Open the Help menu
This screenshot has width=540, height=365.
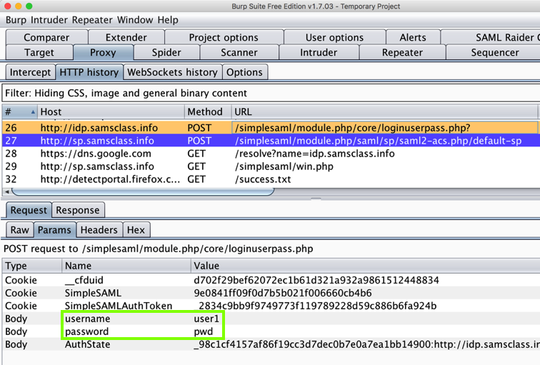pyautogui.click(x=168, y=20)
